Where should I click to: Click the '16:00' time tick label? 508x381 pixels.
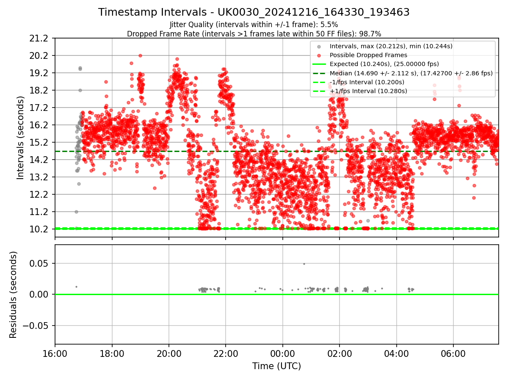(55, 353)
